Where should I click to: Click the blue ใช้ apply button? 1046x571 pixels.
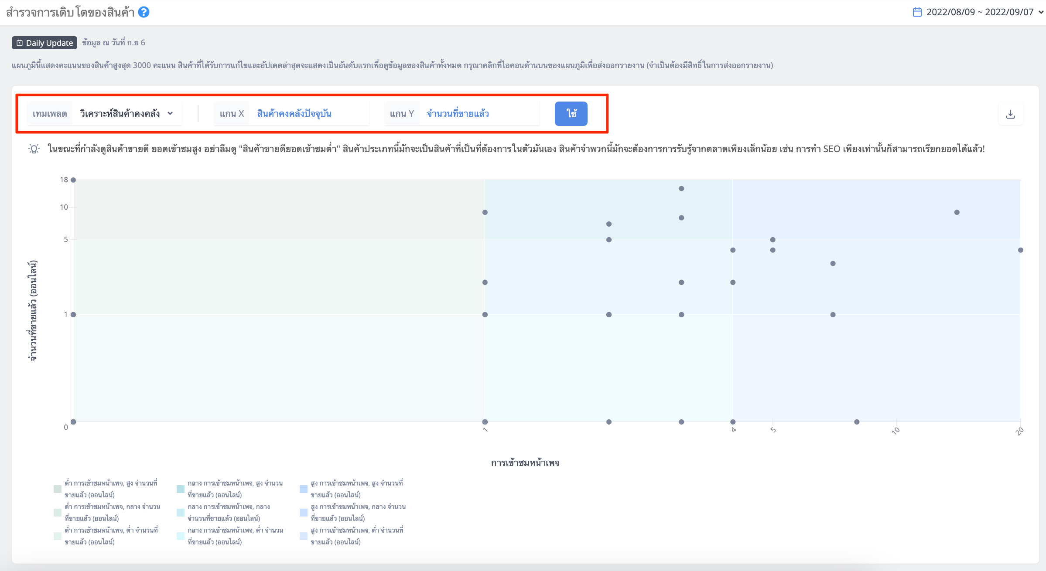(x=571, y=114)
